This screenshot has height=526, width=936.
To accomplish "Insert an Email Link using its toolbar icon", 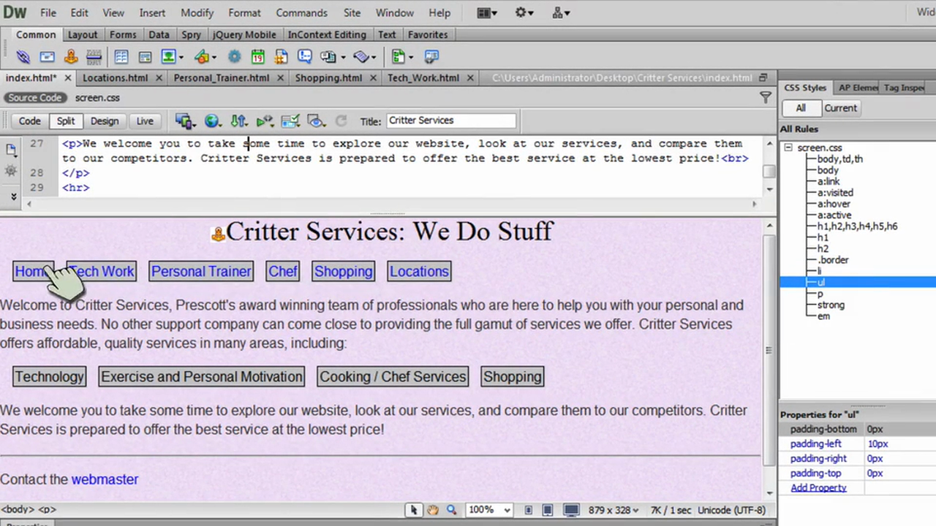I will point(45,57).
